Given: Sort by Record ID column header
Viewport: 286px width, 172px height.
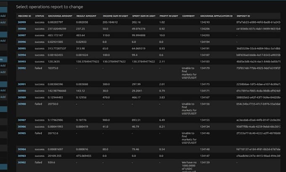Looking at the screenshot, I should pos(24,16).
